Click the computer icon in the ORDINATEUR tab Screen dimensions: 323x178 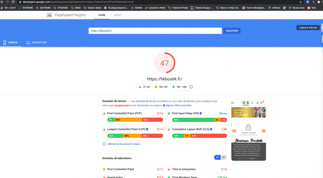coord(28,43)
